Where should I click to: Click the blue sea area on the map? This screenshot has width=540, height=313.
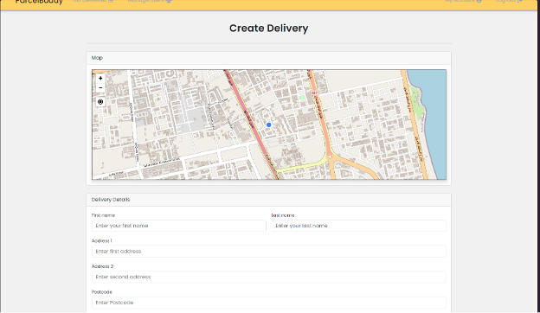pyautogui.click(x=435, y=117)
